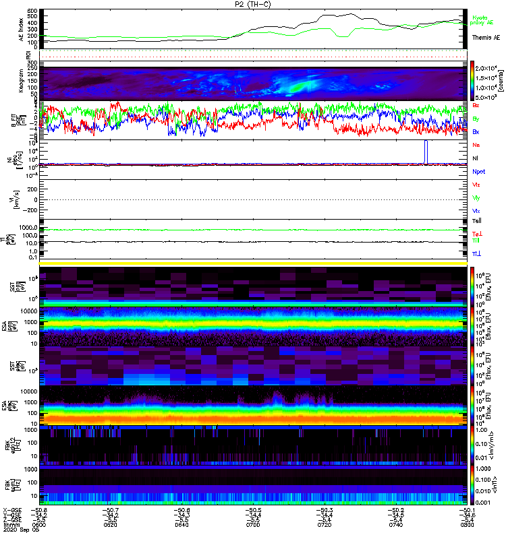Click the Keogram axis label
The width and height of the screenshot is (506, 539).
[22, 81]
